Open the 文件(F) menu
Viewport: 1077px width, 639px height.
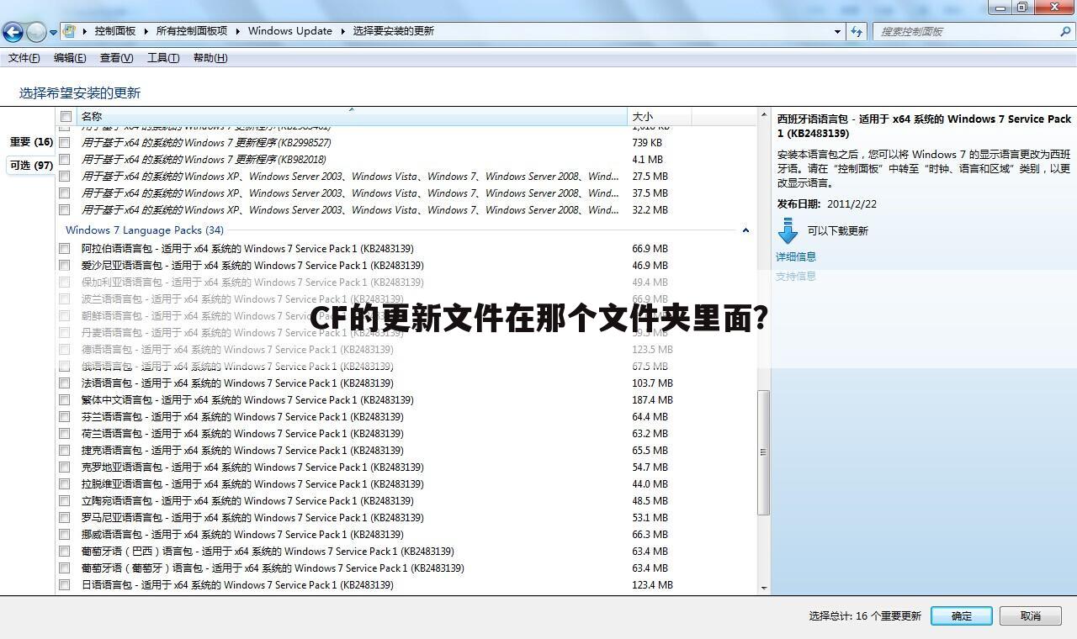[x=24, y=58]
